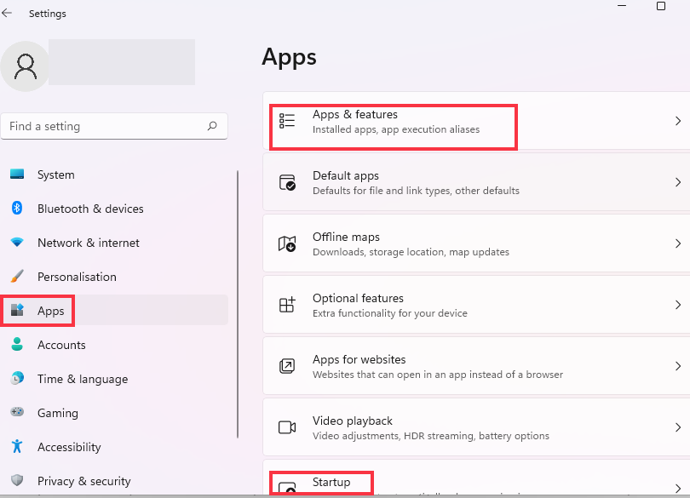Screen dimensions: 690x498
Task: Click the Optional features icon
Action: [x=287, y=305]
